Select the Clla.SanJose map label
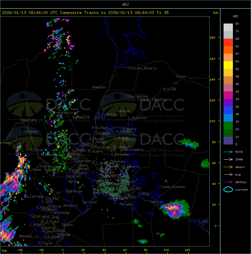The height and width of the screenshot is (254, 251). (x=137, y=96)
